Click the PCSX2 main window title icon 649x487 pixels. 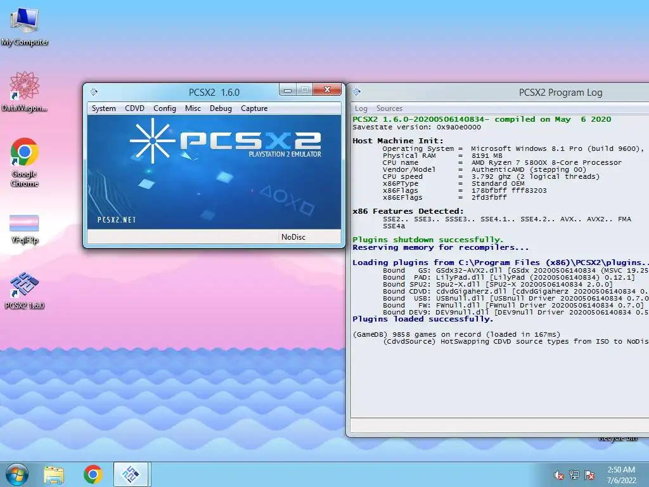click(x=94, y=92)
